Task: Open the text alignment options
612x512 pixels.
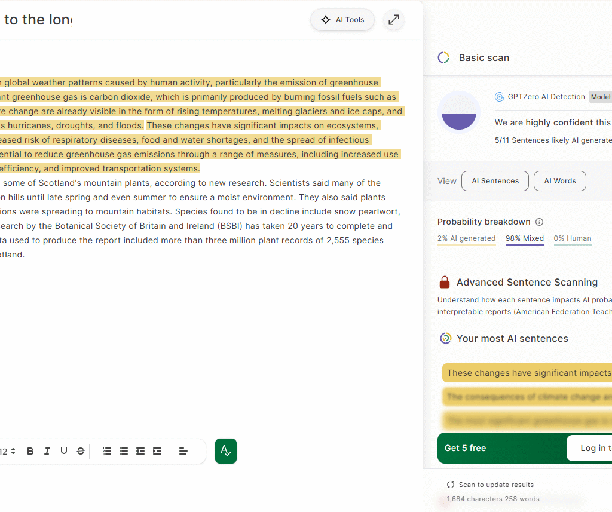Action: pos(183,451)
